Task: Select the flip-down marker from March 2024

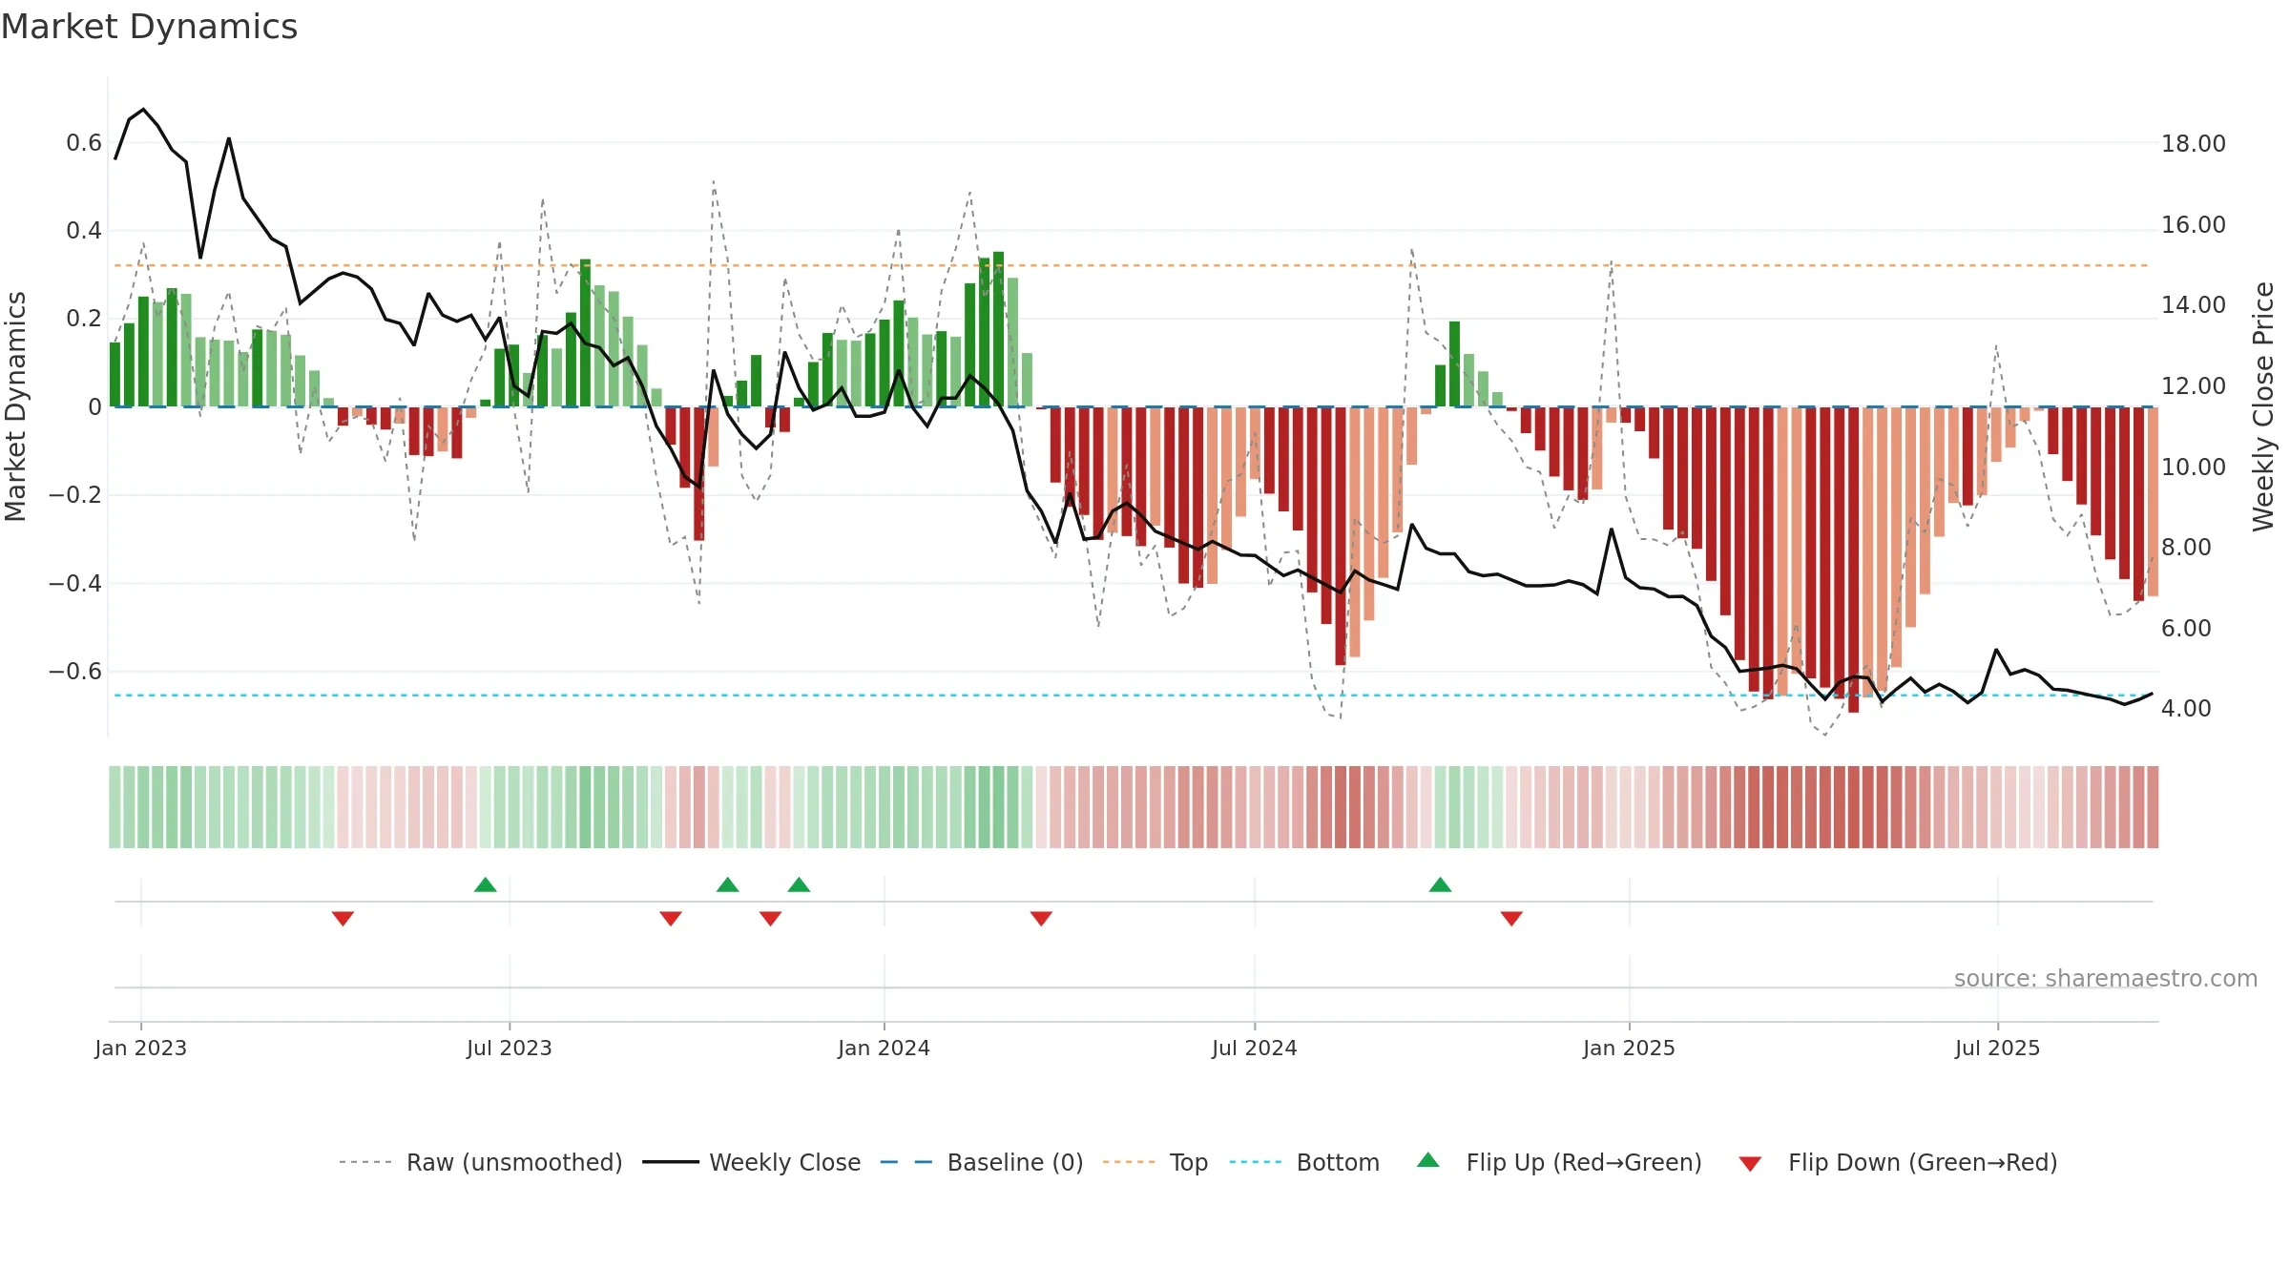Action: click(1041, 919)
